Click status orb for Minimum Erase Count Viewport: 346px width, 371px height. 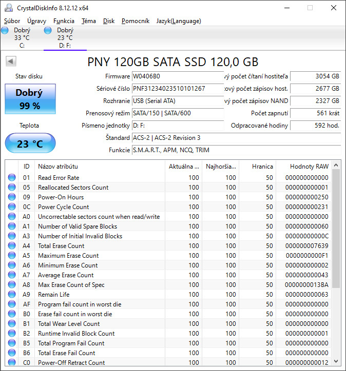click(x=12, y=265)
